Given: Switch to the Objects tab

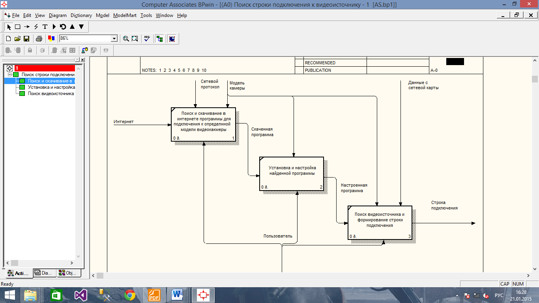Looking at the screenshot, I should pos(69,273).
